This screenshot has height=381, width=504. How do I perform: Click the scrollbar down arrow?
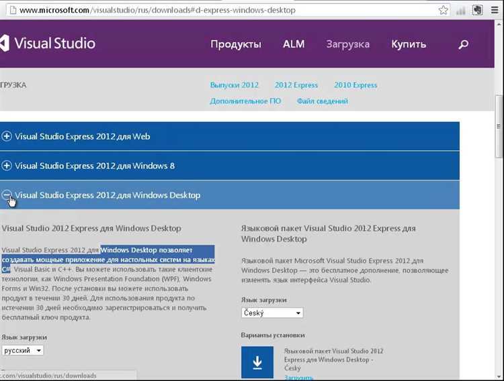[x=499, y=376]
